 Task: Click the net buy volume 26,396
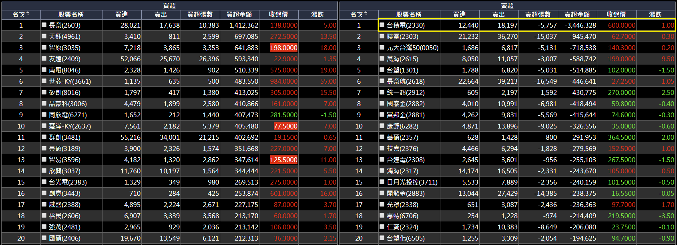(209, 59)
